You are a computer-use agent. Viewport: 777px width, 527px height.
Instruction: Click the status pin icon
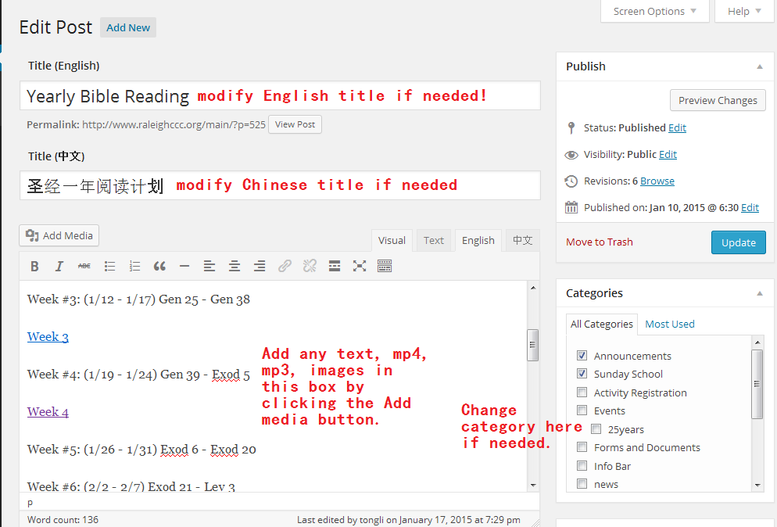571,128
